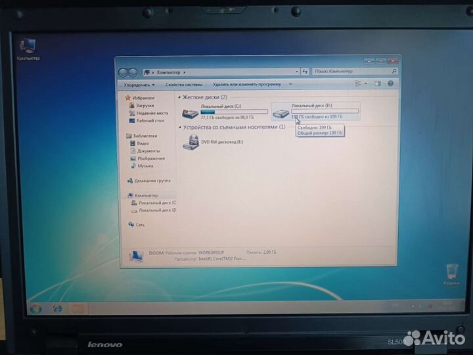Open Библиотеки in navigation pane
The height and width of the screenshot is (355, 473).
coord(142,136)
